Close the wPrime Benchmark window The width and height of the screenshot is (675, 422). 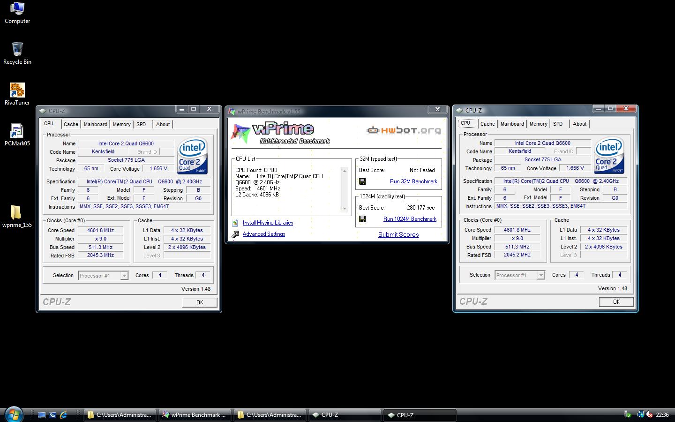437,109
